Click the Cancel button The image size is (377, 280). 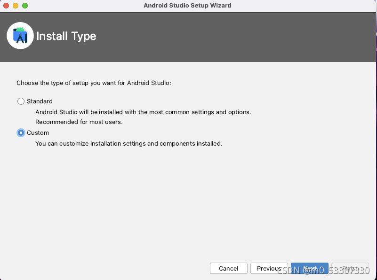(x=228, y=268)
